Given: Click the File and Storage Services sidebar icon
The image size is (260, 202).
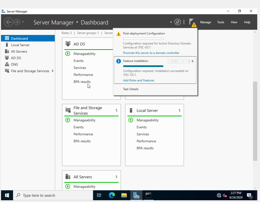Looking at the screenshot, I should (x=7, y=71).
